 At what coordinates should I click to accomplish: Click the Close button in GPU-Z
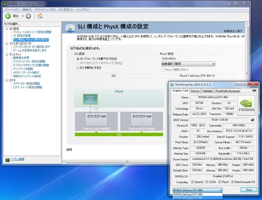(x=249, y=190)
